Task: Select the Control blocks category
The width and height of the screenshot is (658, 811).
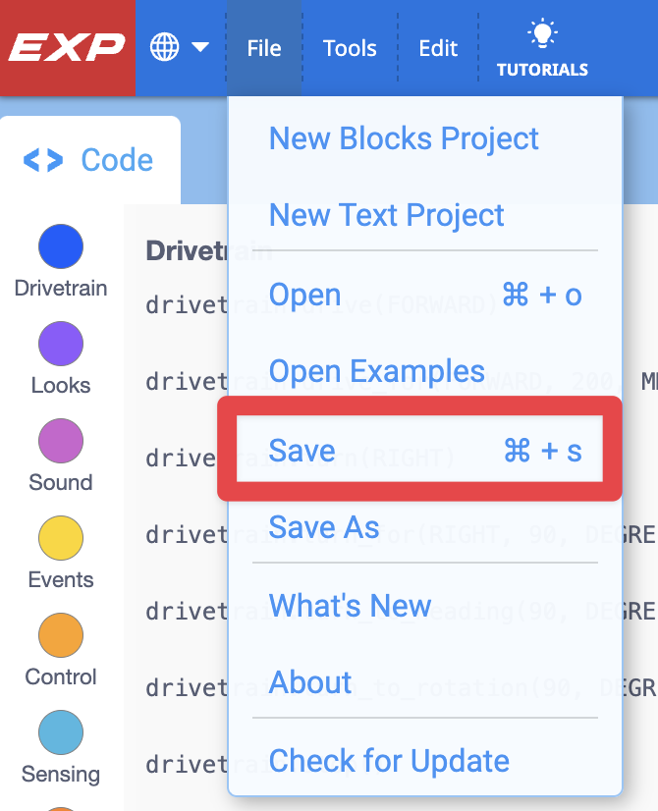Action: pos(60,636)
